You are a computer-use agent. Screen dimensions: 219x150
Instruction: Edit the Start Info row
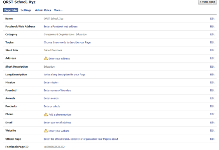point(212,50)
